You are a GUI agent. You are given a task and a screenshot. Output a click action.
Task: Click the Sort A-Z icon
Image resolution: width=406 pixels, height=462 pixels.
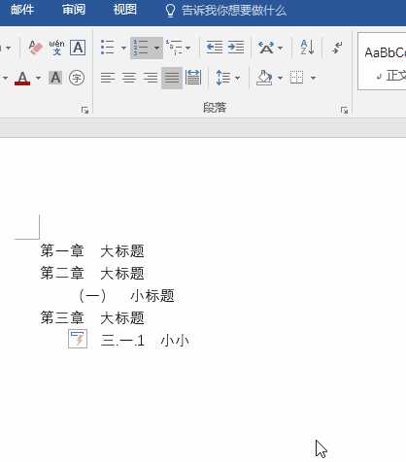pyautogui.click(x=307, y=48)
